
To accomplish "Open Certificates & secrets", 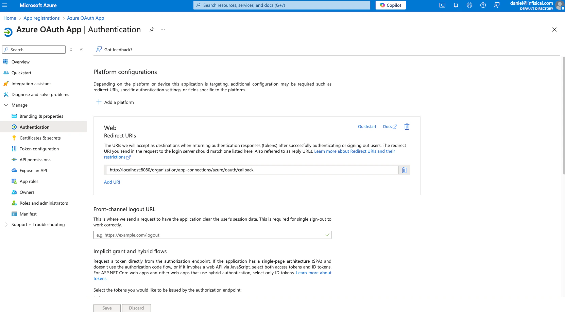I will pyautogui.click(x=40, y=138).
